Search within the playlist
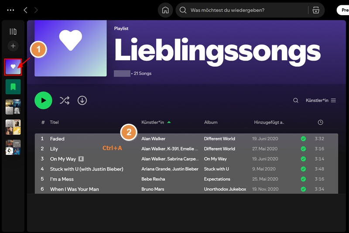 [296, 100]
